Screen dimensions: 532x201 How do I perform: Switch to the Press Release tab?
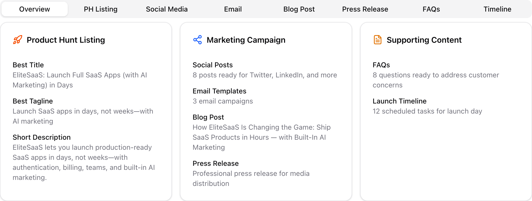(365, 9)
